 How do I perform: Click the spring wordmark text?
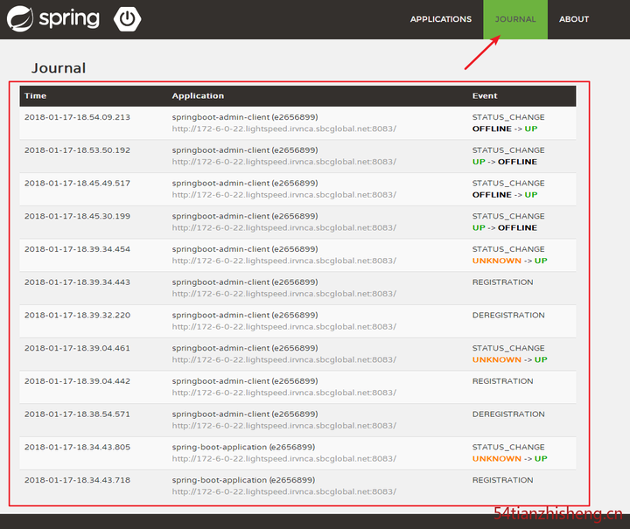coord(69,19)
